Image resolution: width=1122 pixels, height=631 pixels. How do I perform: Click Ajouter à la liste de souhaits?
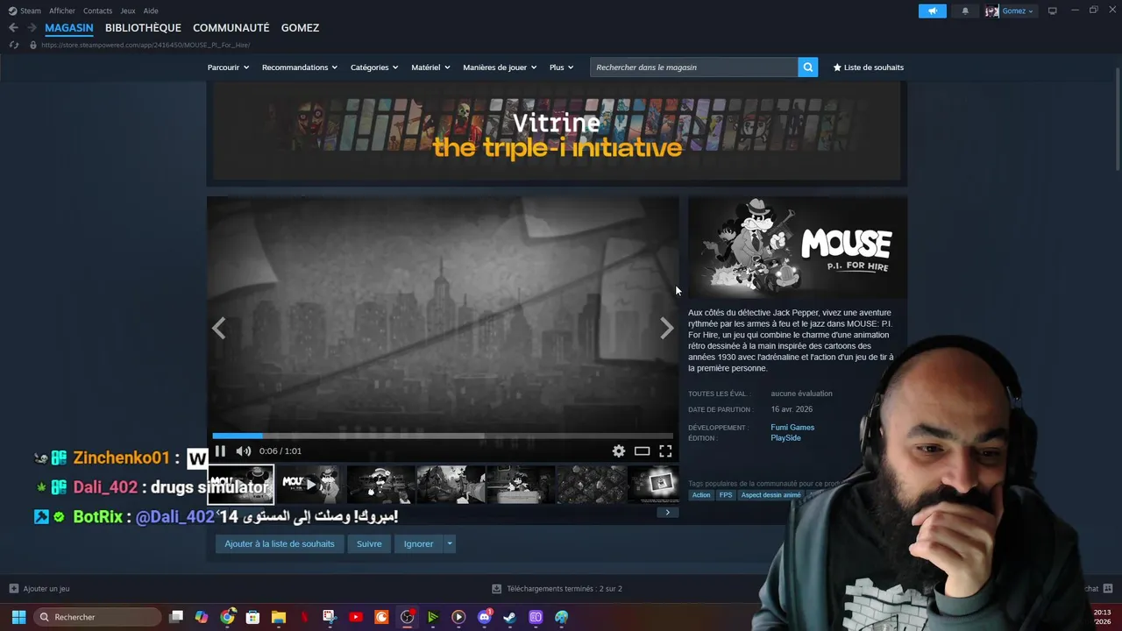tap(280, 544)
